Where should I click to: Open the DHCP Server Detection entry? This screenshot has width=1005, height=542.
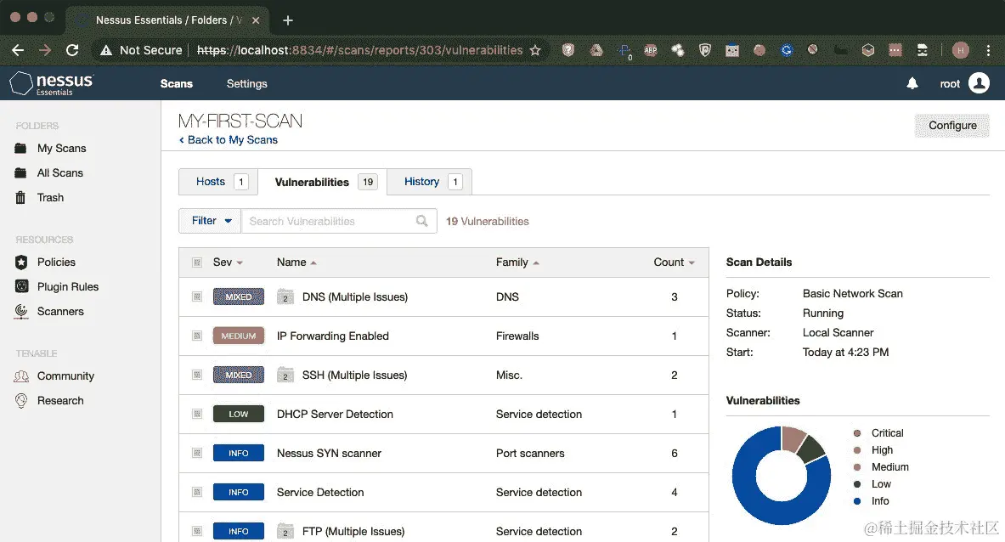[x=335, y=414]
